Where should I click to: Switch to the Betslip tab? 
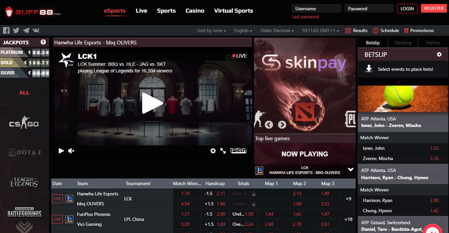[373, 42]
